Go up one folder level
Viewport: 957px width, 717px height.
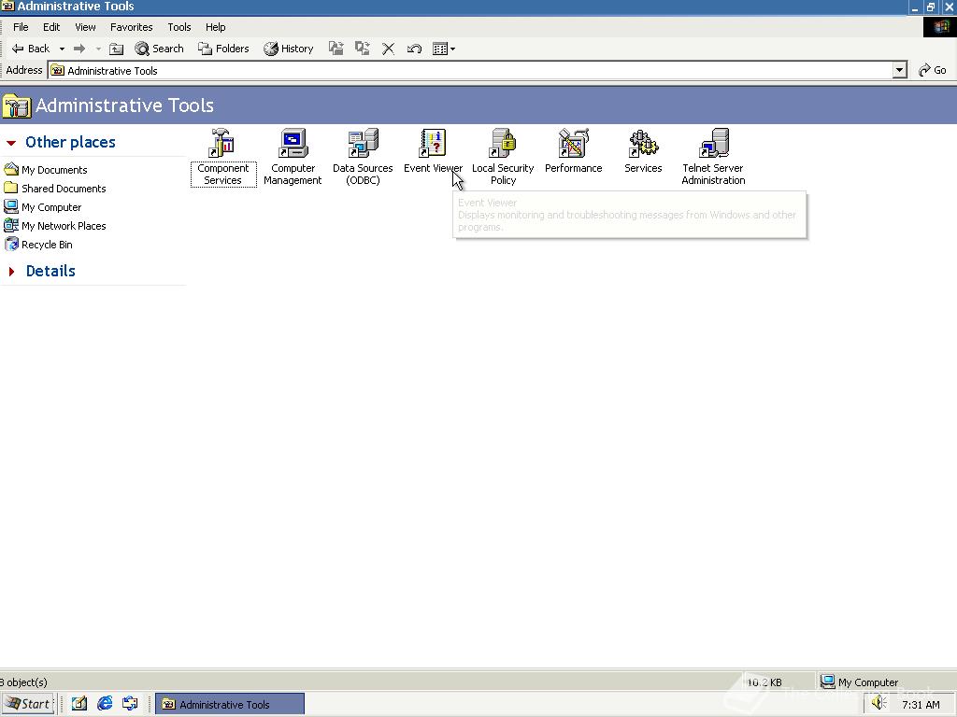[x=116, y=49]
